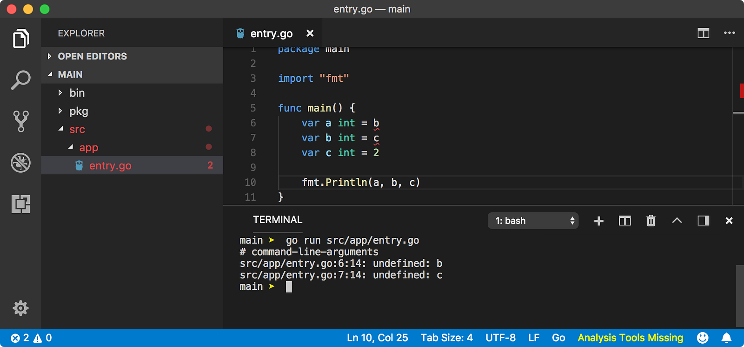Open the Extensions view icon
The image size is (744, 347).
[21, 204]
